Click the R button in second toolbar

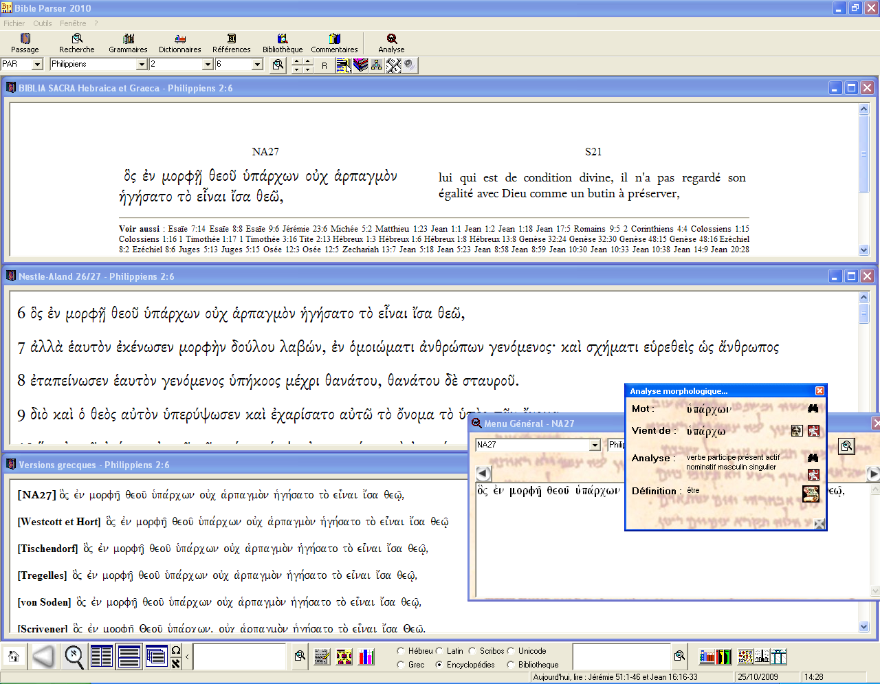click(324, 65)
